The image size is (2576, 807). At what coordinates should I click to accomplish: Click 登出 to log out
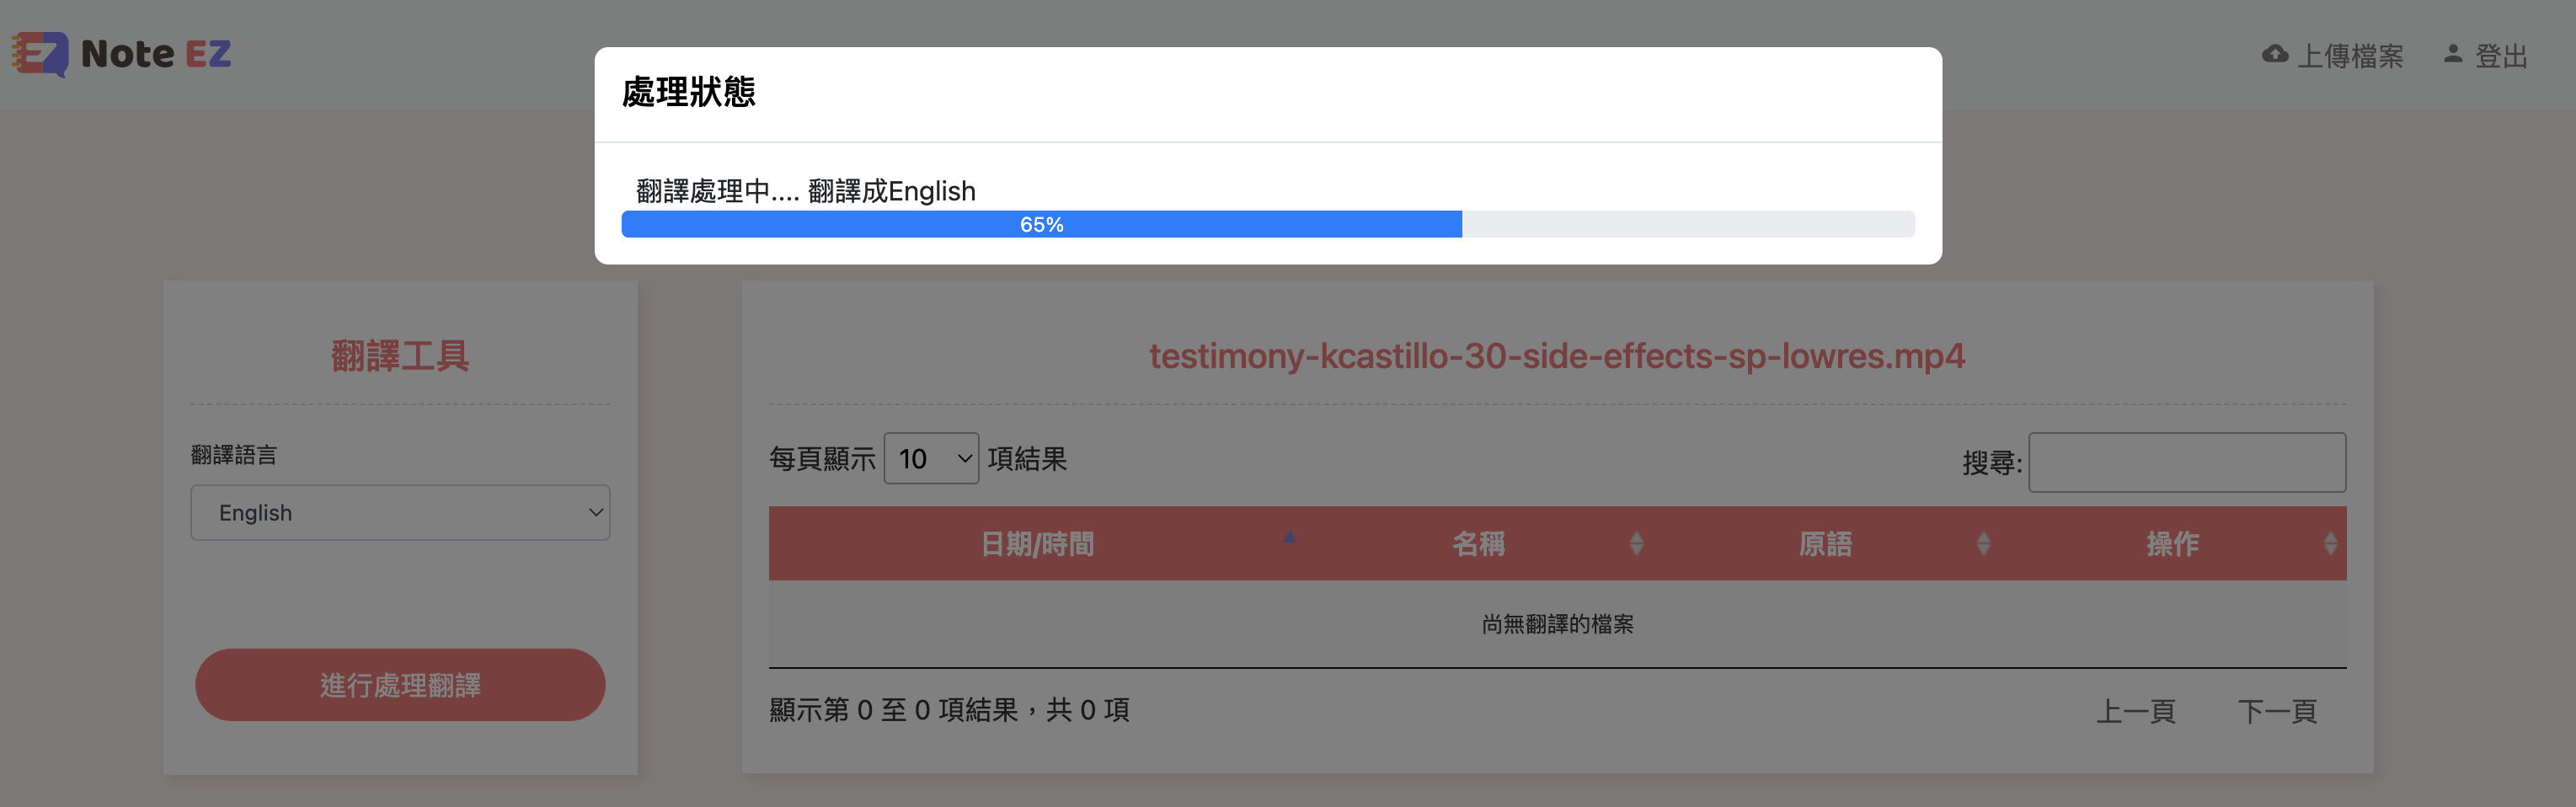pos(2501,56)
